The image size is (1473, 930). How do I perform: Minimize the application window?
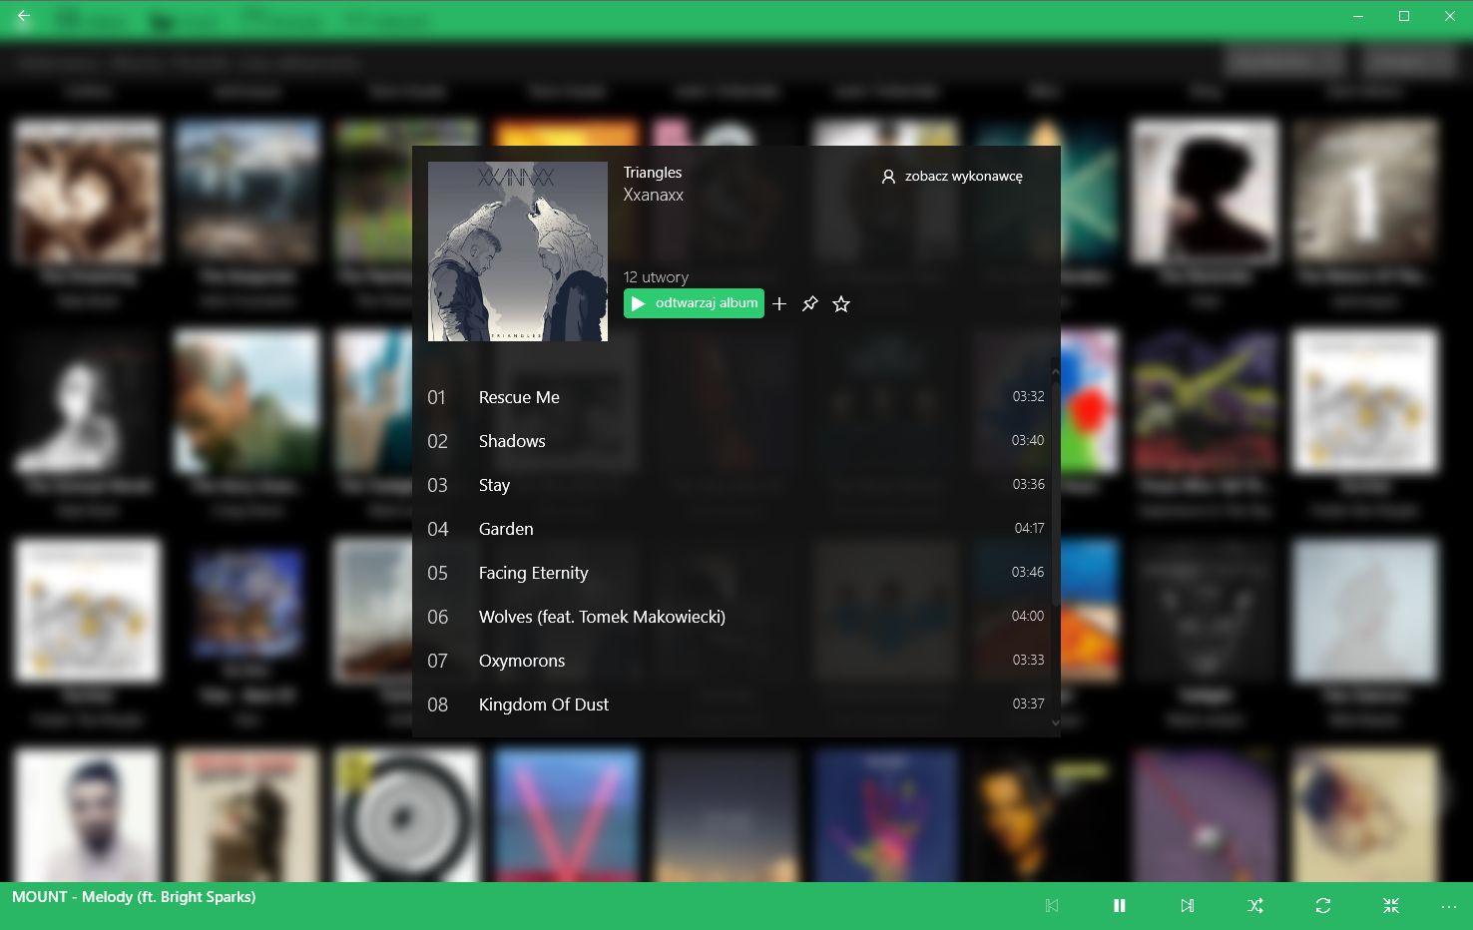pyautogui.click(x=1358, y=17)
